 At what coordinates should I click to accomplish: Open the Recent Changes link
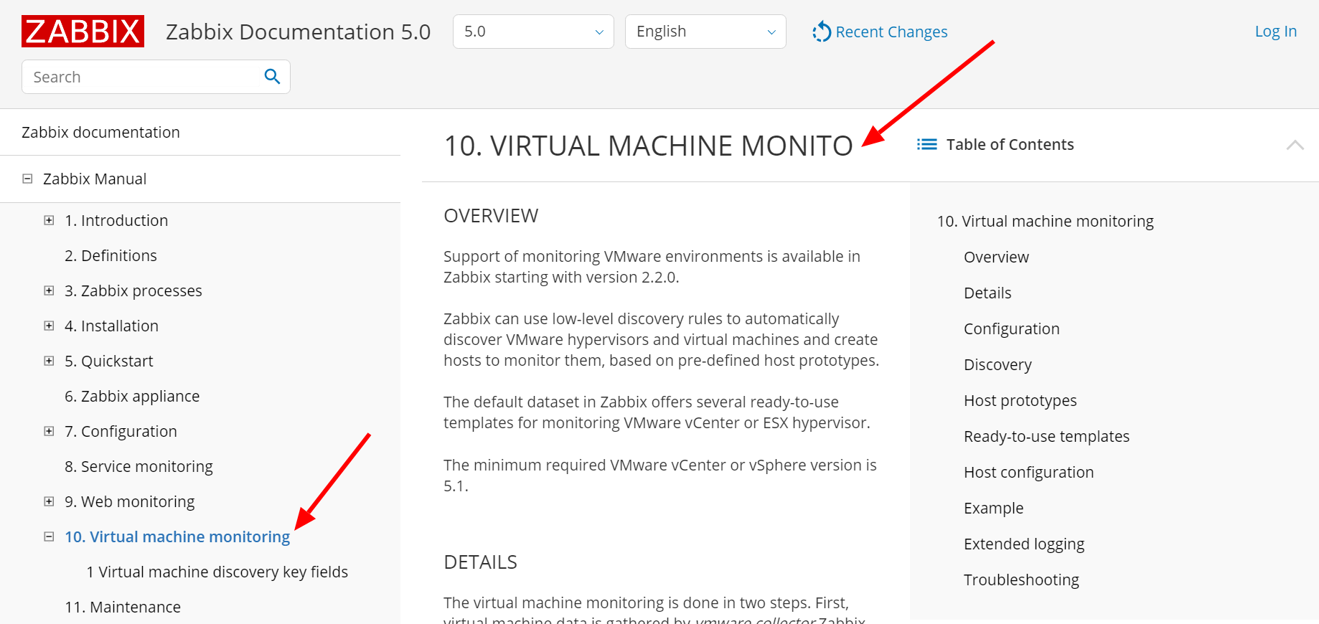coord(891,32)
